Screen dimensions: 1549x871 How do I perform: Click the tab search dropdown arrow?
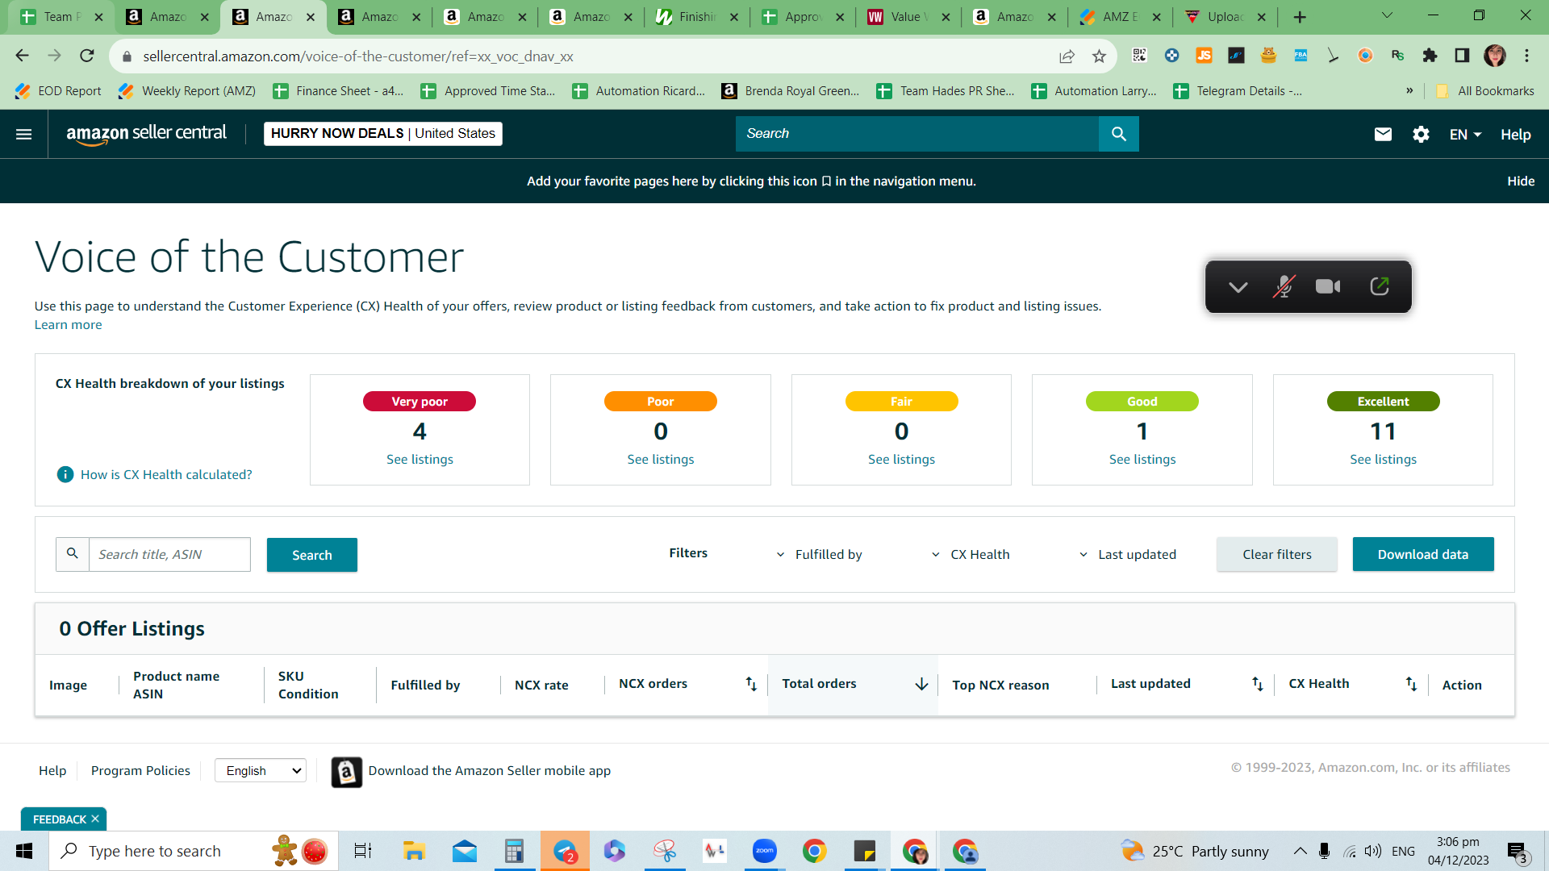click(1387, 16)
